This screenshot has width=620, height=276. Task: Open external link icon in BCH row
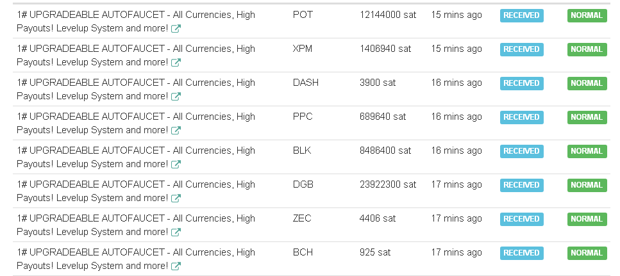tap(176, 266)
